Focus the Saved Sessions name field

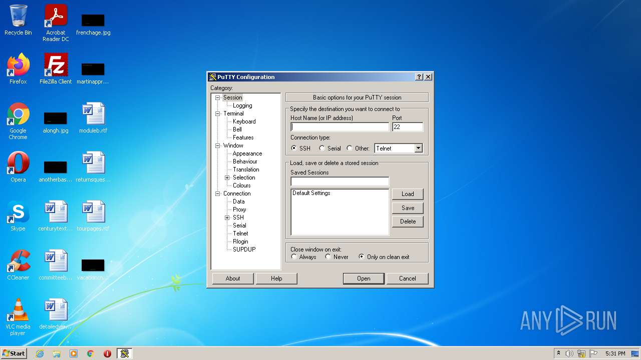point(340,181)
